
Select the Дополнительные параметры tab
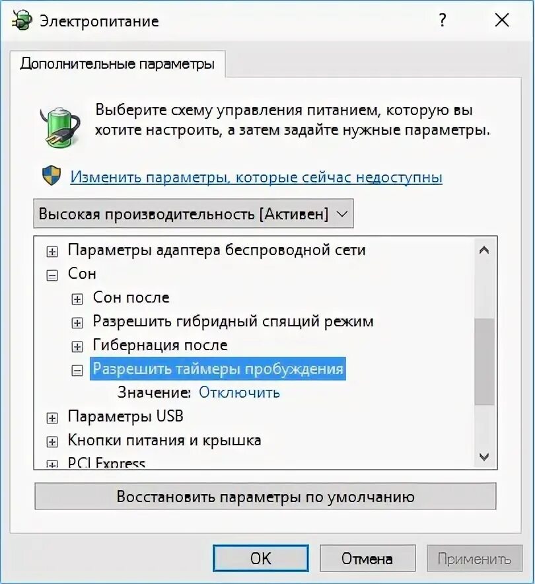[118, 63]
